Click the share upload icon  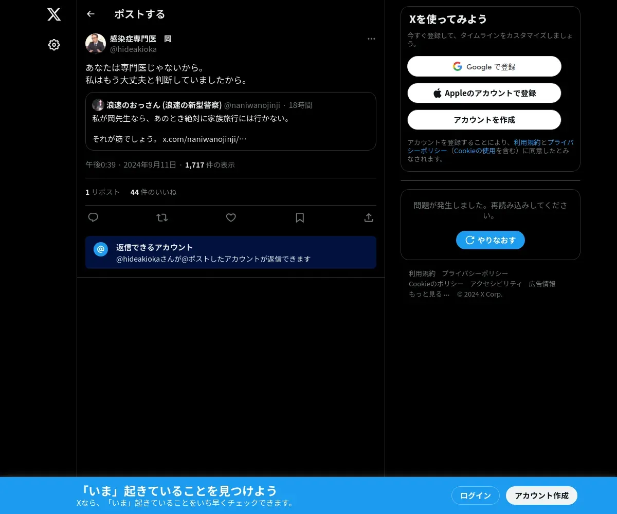click(369, 217)
